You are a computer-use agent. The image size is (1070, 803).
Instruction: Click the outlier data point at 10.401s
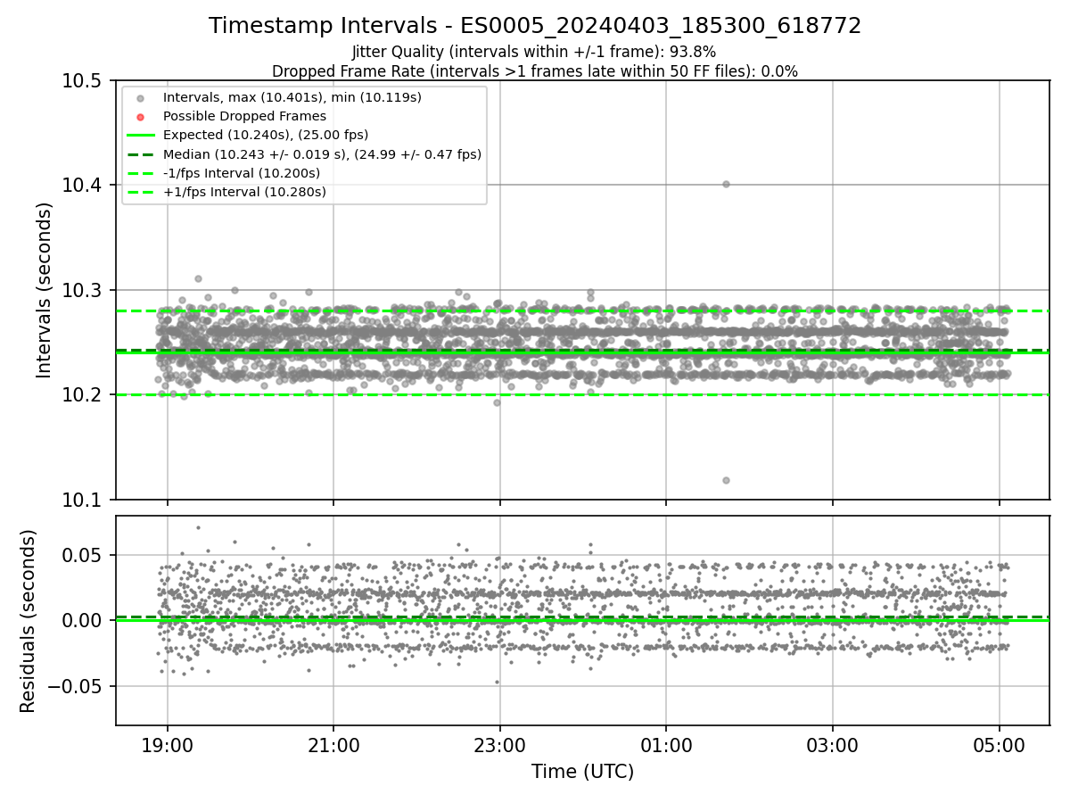(726, 184)
